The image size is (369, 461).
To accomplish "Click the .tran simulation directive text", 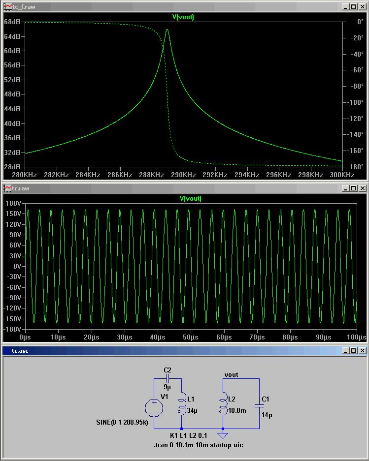I will (198, 445).
